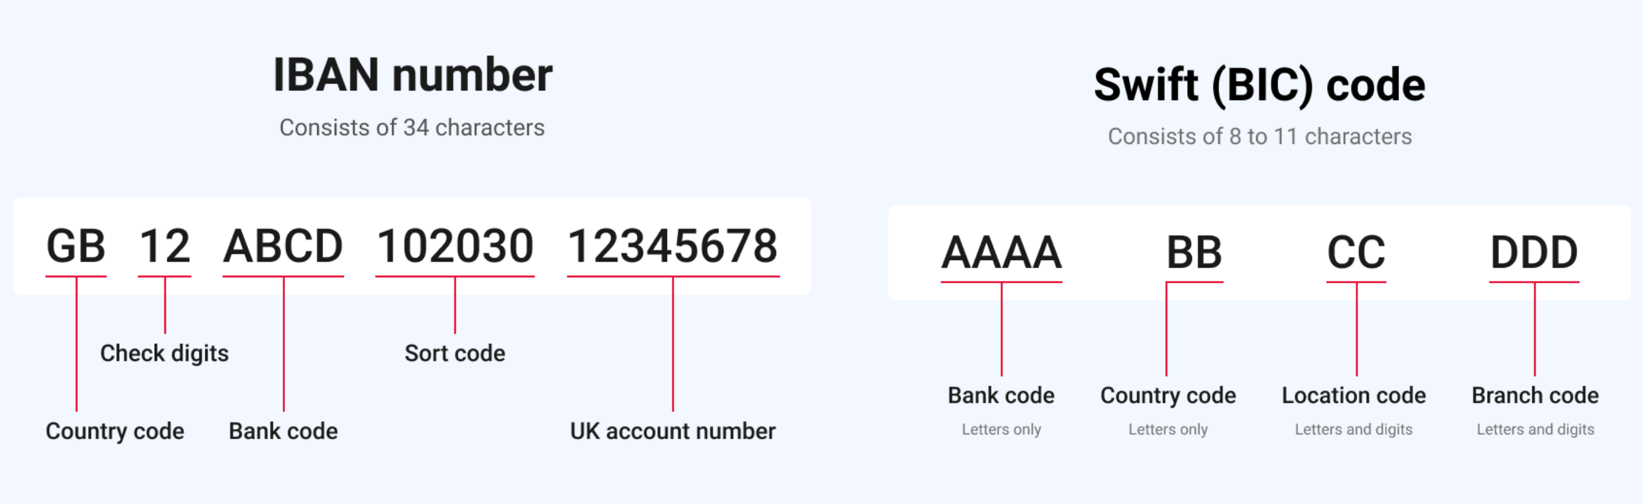Viewport: 1643px width, 504px height.
Task: Select the "AAAA" segment of the Swift code
Action: (1002, 252)
